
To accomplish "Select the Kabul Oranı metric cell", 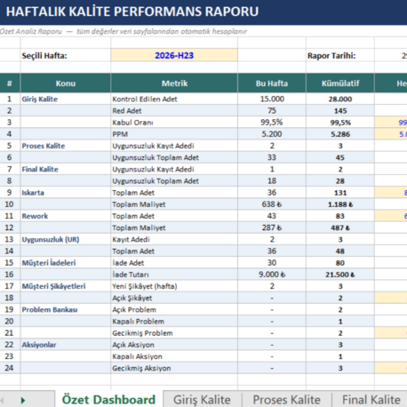I will [x=174, y=123].
